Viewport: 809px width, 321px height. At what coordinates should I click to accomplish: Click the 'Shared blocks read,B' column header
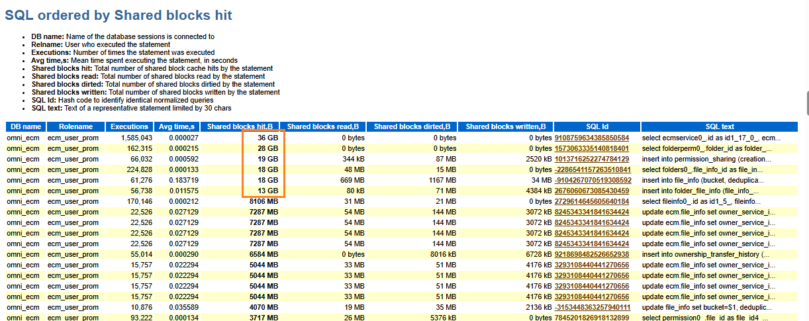coord(323,126)
